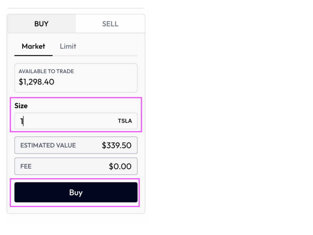Click the Buy button to submit order

[x=76, y=192]
